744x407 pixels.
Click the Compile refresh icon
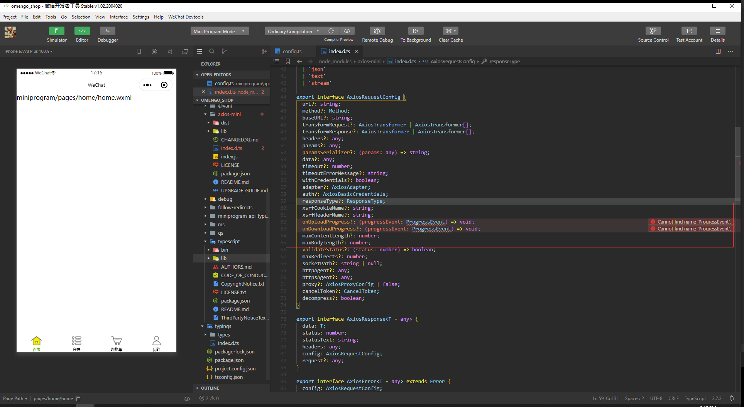[x=331, y=31]
